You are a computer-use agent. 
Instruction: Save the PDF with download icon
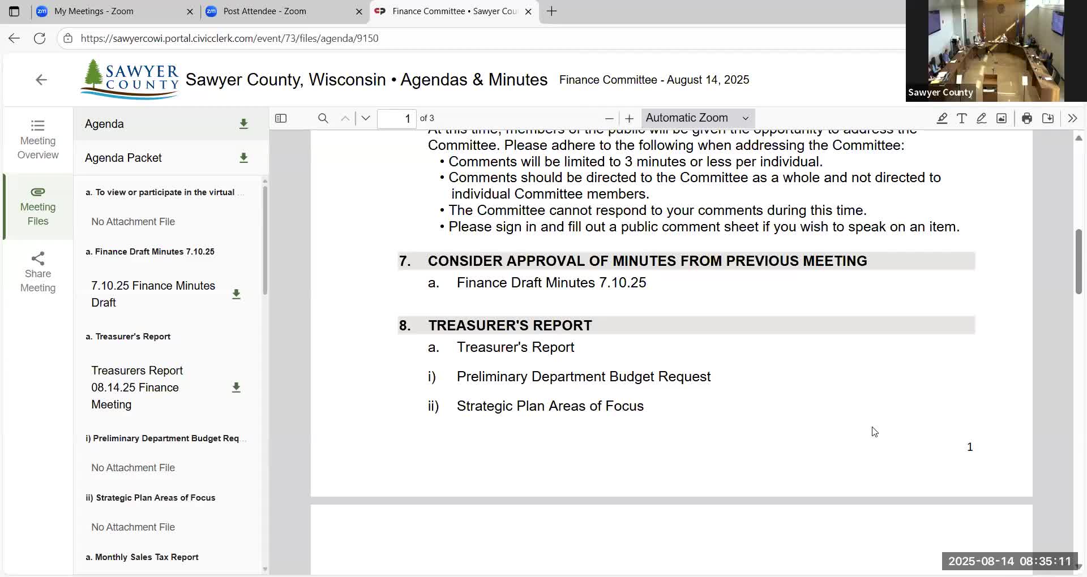coord(1048,118)
